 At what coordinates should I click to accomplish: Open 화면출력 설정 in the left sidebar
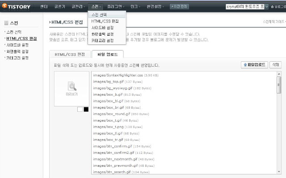click(17, 51)
